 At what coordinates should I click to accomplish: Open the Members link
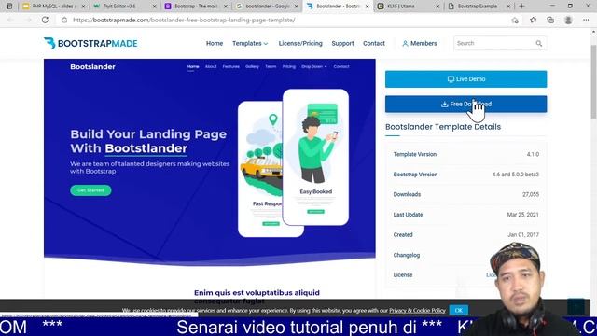pos(420,44)
